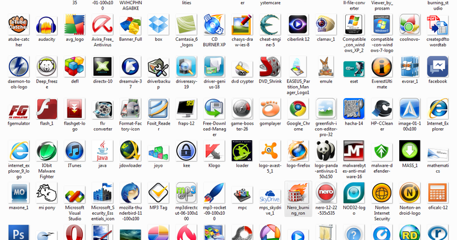Select the kee padlock icon
This screenshot has height=240, width=457.
pyautogui.click(x=186, y=151)
